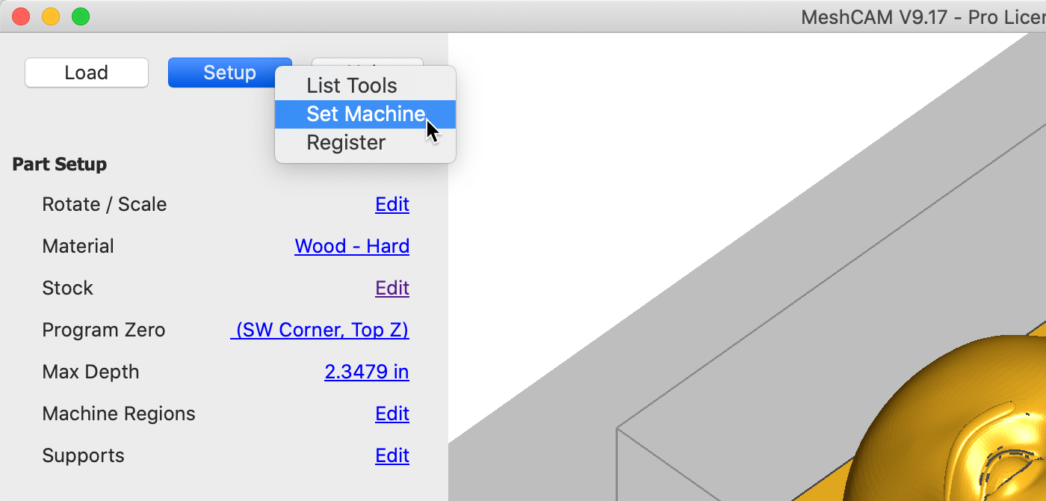Click the MeshCAM V9.17 title text

[923, 16]
